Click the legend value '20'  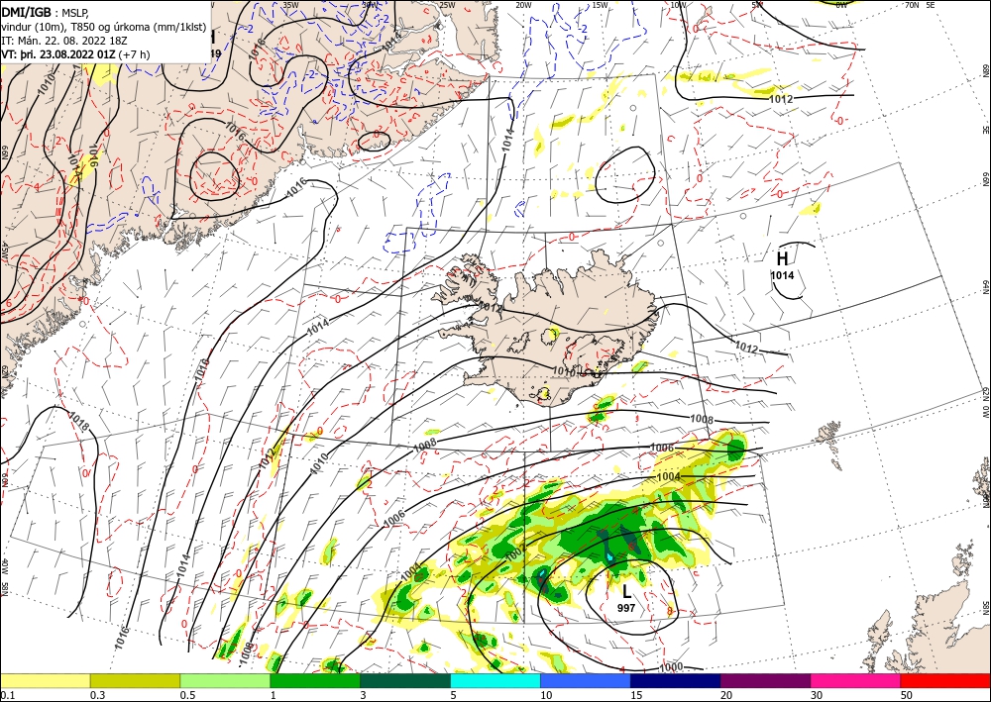726,695
